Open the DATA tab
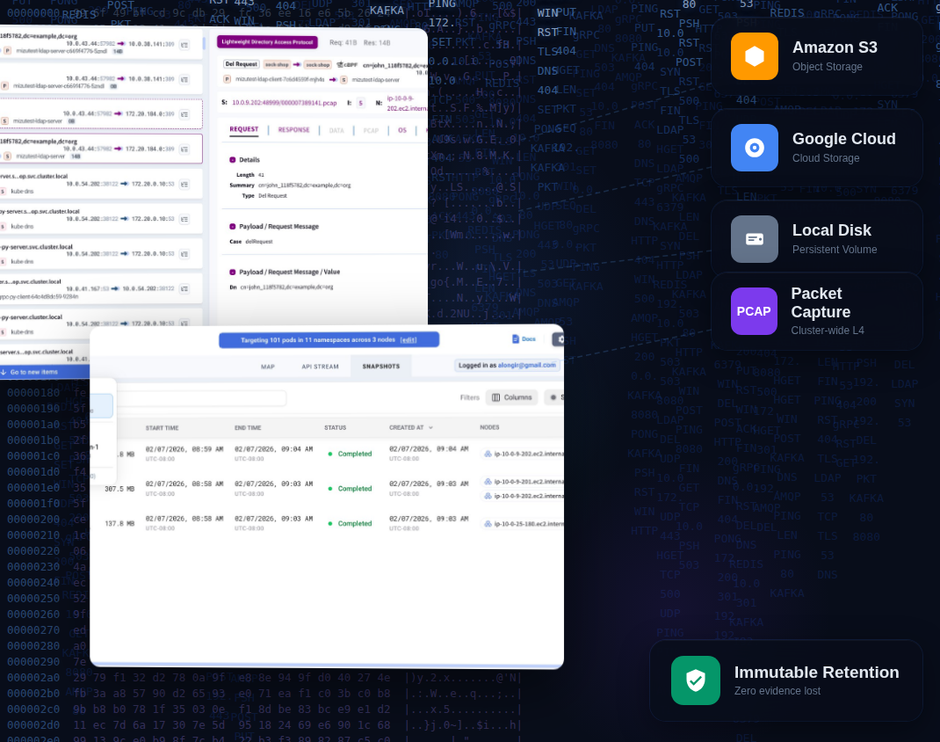This screenshot has width=940, height=742. coord(336,130)
